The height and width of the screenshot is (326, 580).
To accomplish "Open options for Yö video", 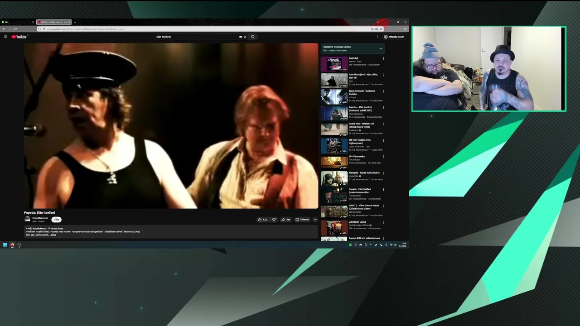I will (x=383, y=157).
